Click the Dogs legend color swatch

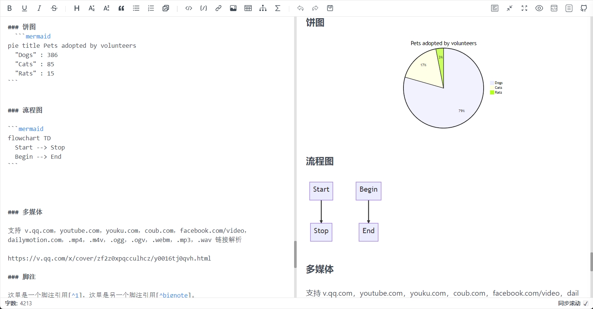pyautogui.click(x=492, y=83)
